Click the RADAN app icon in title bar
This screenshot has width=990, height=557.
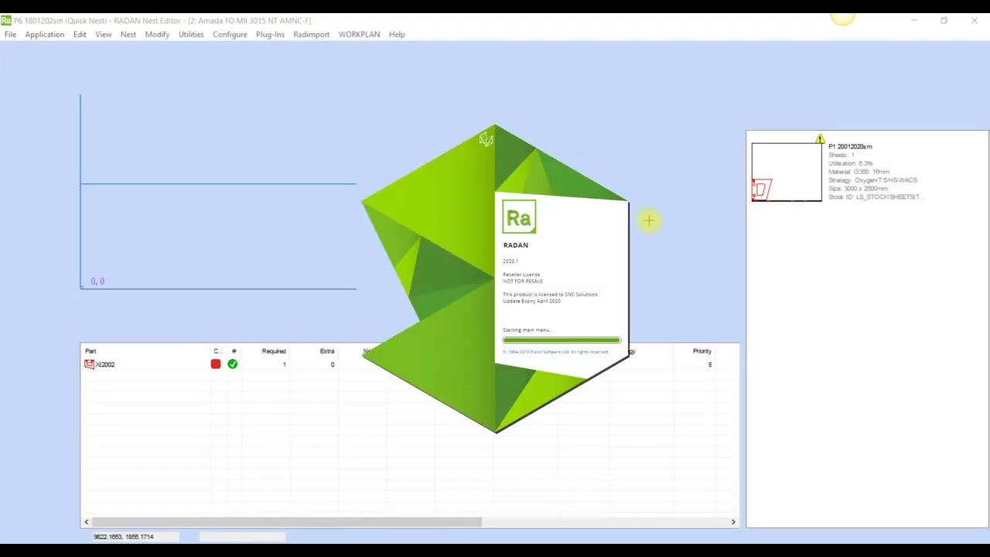(x=6, y=20)
